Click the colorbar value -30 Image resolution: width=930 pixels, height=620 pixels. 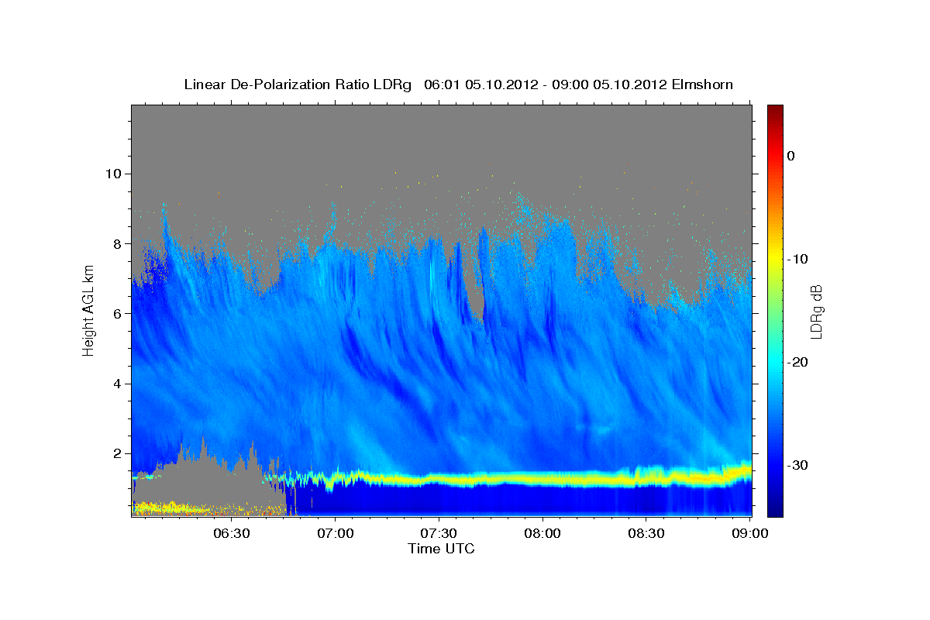coord(798,465)
